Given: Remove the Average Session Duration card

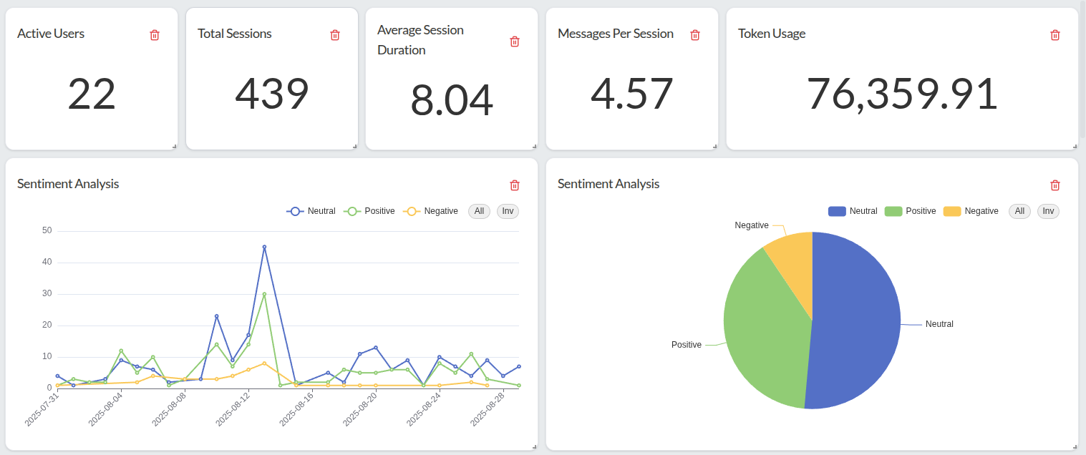Looking at the screenshot, I should [514, 41].
